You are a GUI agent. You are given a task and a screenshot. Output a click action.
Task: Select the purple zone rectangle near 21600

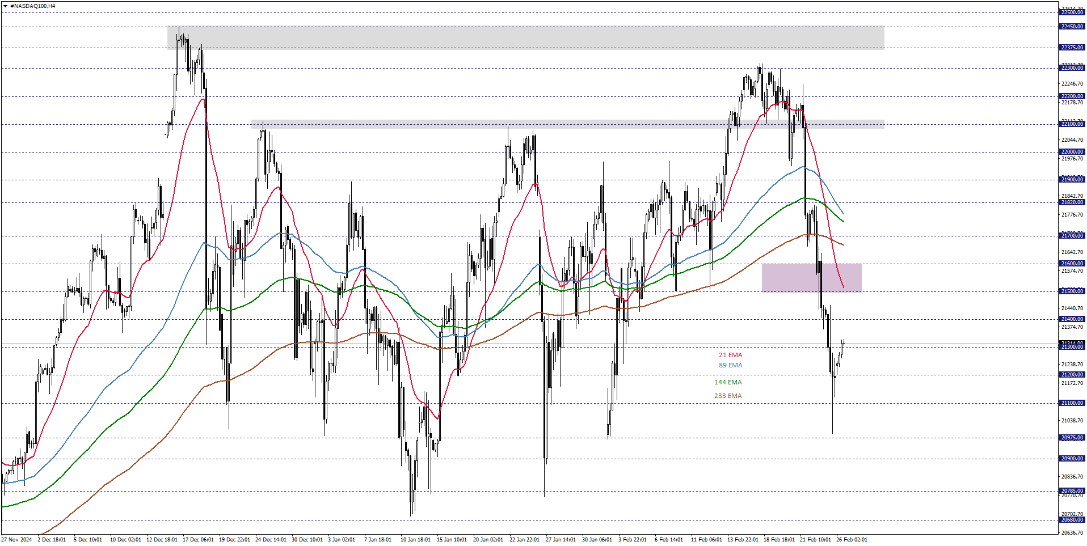coord(811,278)
